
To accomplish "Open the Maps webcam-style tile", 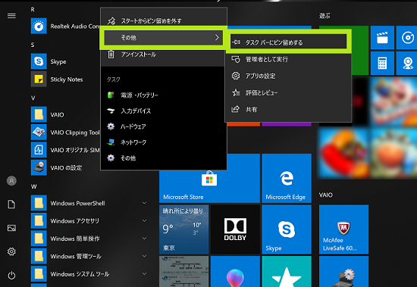I will tap(407, 64).
